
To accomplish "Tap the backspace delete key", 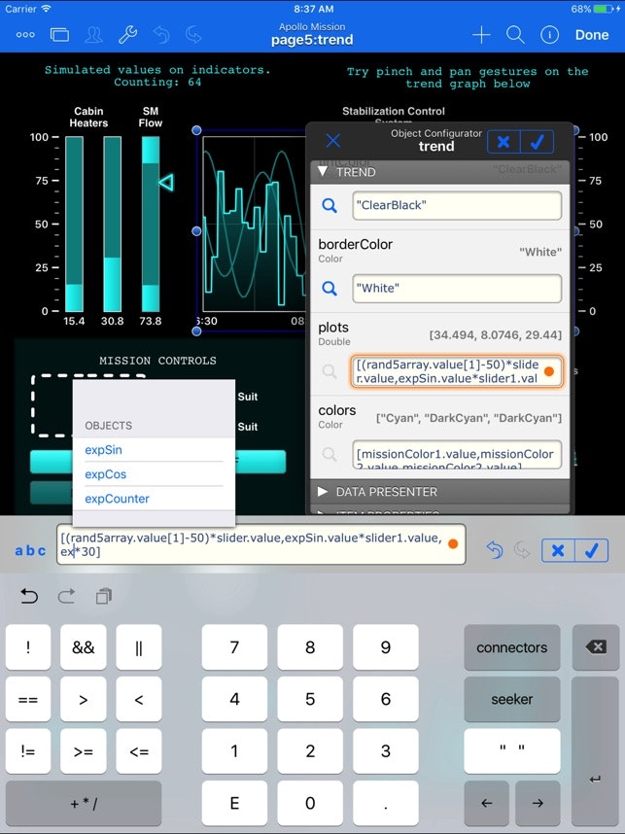I will click(596, 647).
